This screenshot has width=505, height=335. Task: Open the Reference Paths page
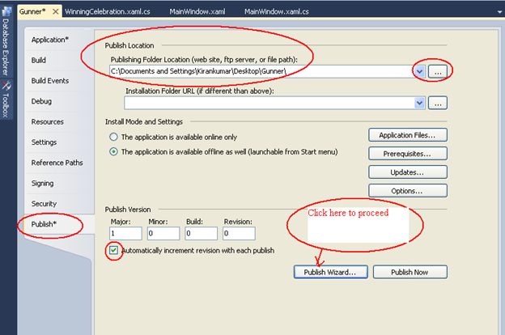click(x=57, y=163)
